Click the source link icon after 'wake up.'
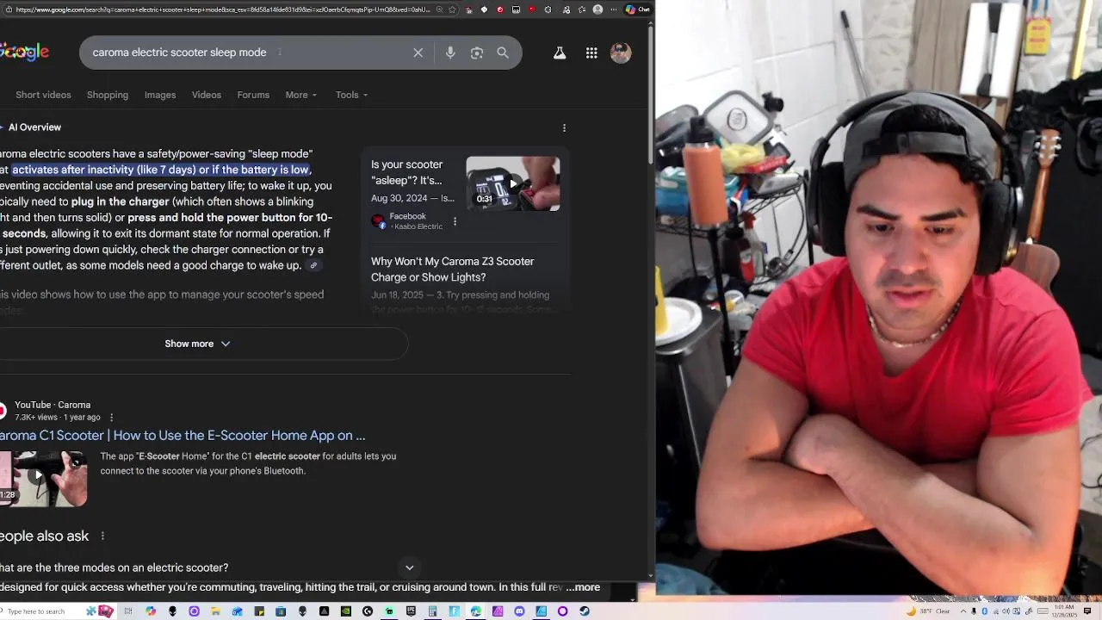1102x620 pixels. point(313,265)
